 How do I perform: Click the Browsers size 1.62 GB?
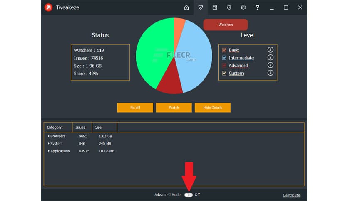pos(105,136)
